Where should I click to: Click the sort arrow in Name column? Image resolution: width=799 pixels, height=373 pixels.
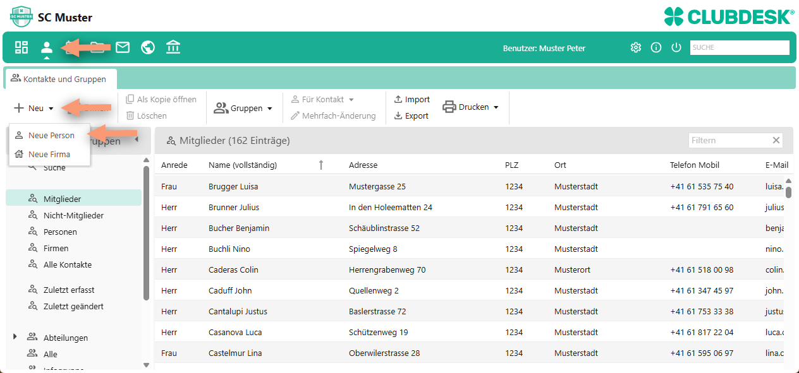click(321, 165)
